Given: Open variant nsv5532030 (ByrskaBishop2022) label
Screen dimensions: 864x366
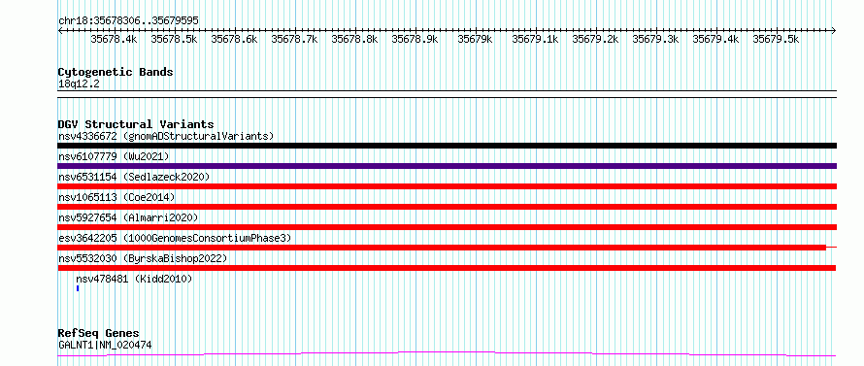Looking at the screenshot, I should [x=143, y=258].
